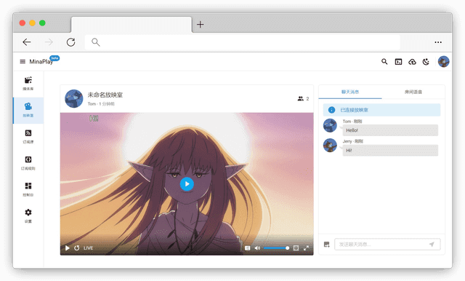Open the settings gear sidebar item
Screen dimensions: 465x281
[x=28, y=216]
